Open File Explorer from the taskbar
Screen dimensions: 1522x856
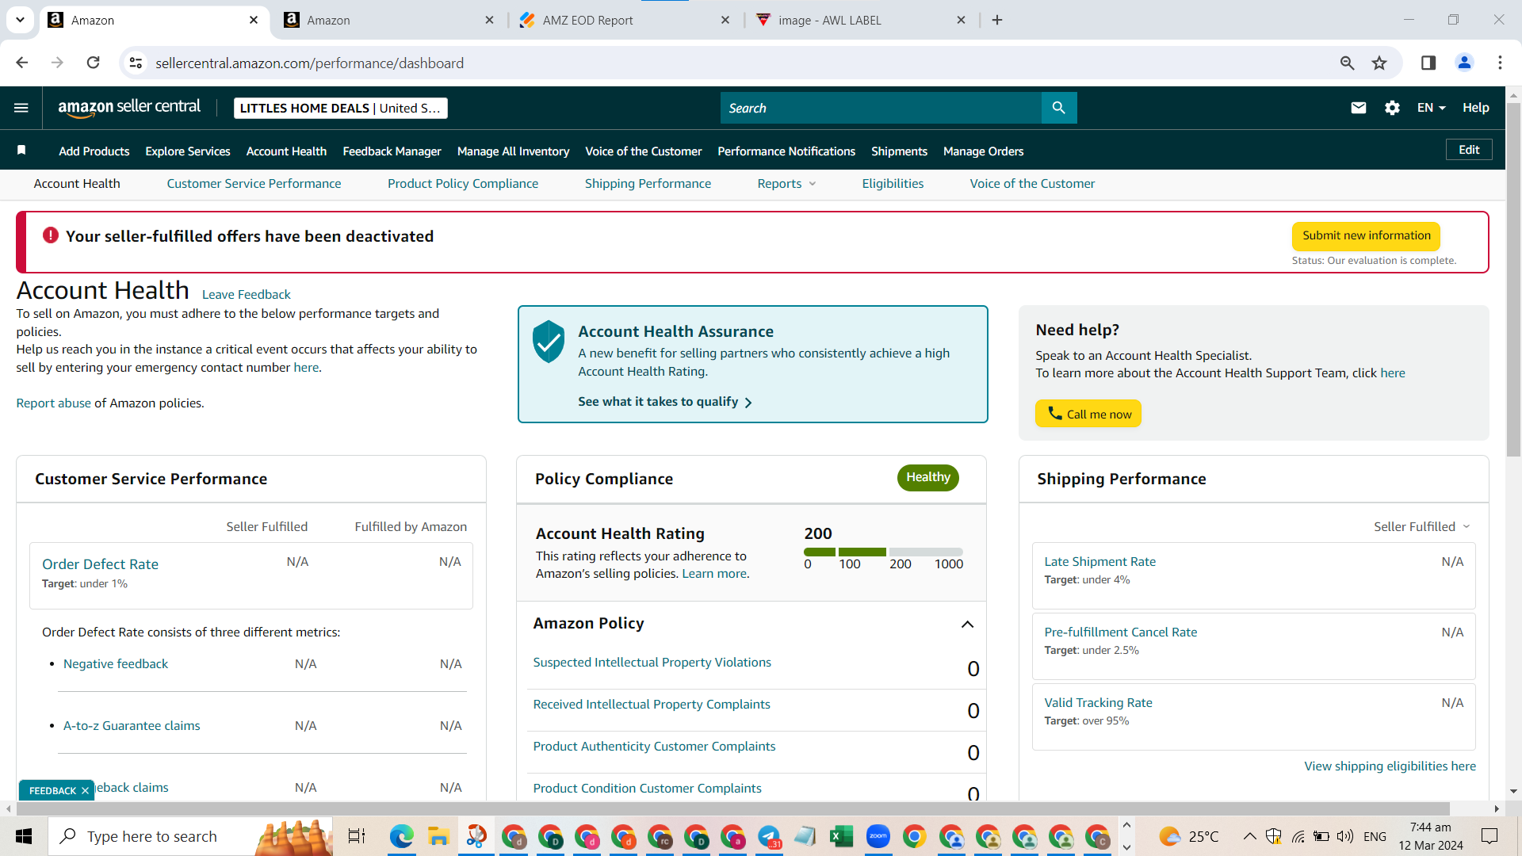coord(438,836)
